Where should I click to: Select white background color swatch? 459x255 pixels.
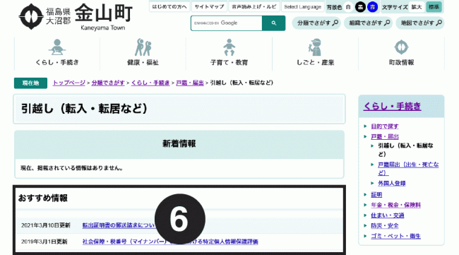[348, 7]
